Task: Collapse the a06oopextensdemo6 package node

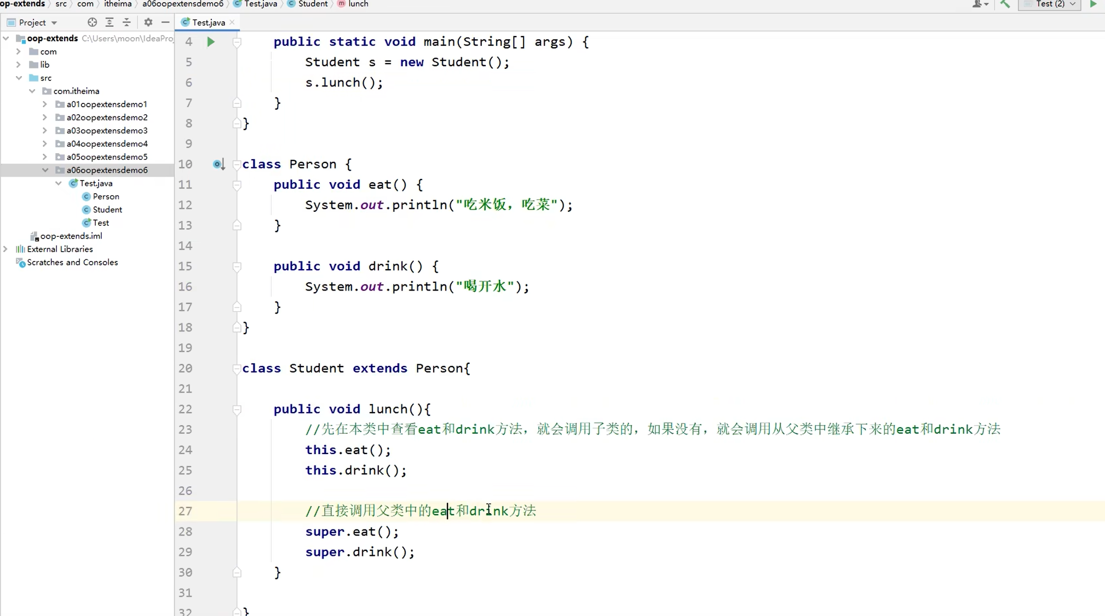Action: click(x=45, y=170)
